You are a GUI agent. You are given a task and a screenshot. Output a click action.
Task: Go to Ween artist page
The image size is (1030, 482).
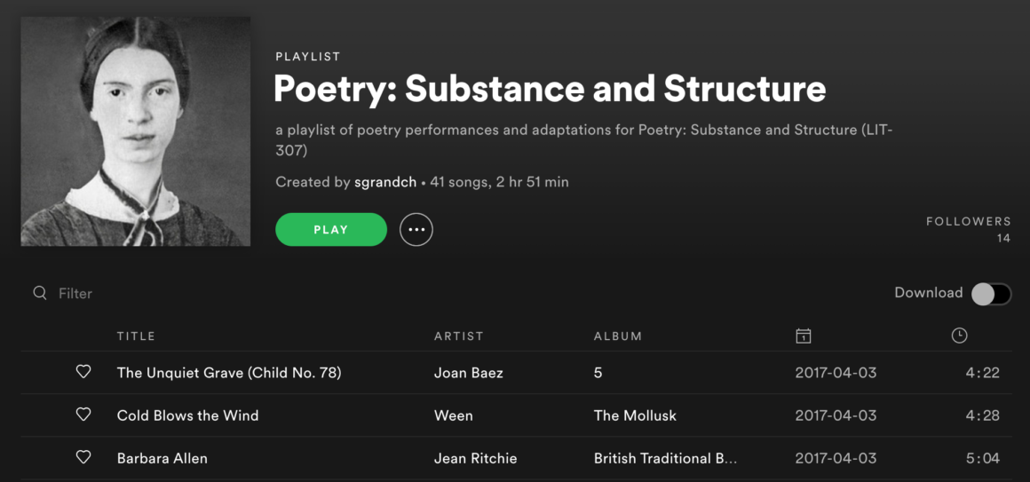[453, 415]
